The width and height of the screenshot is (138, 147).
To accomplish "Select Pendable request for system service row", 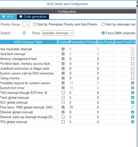I will pyautogui.click(x=68, y=83).
